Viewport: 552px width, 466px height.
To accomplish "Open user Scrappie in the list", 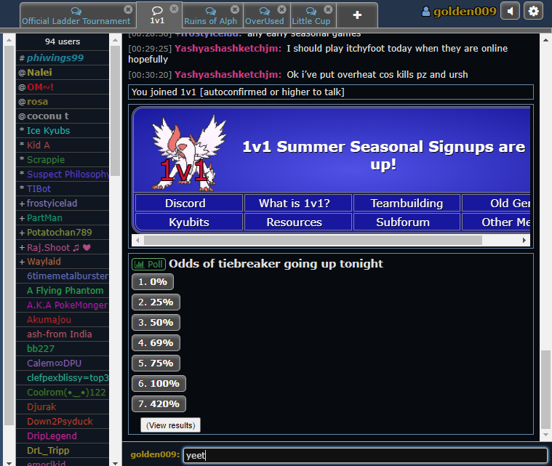I will click(63, 159).
